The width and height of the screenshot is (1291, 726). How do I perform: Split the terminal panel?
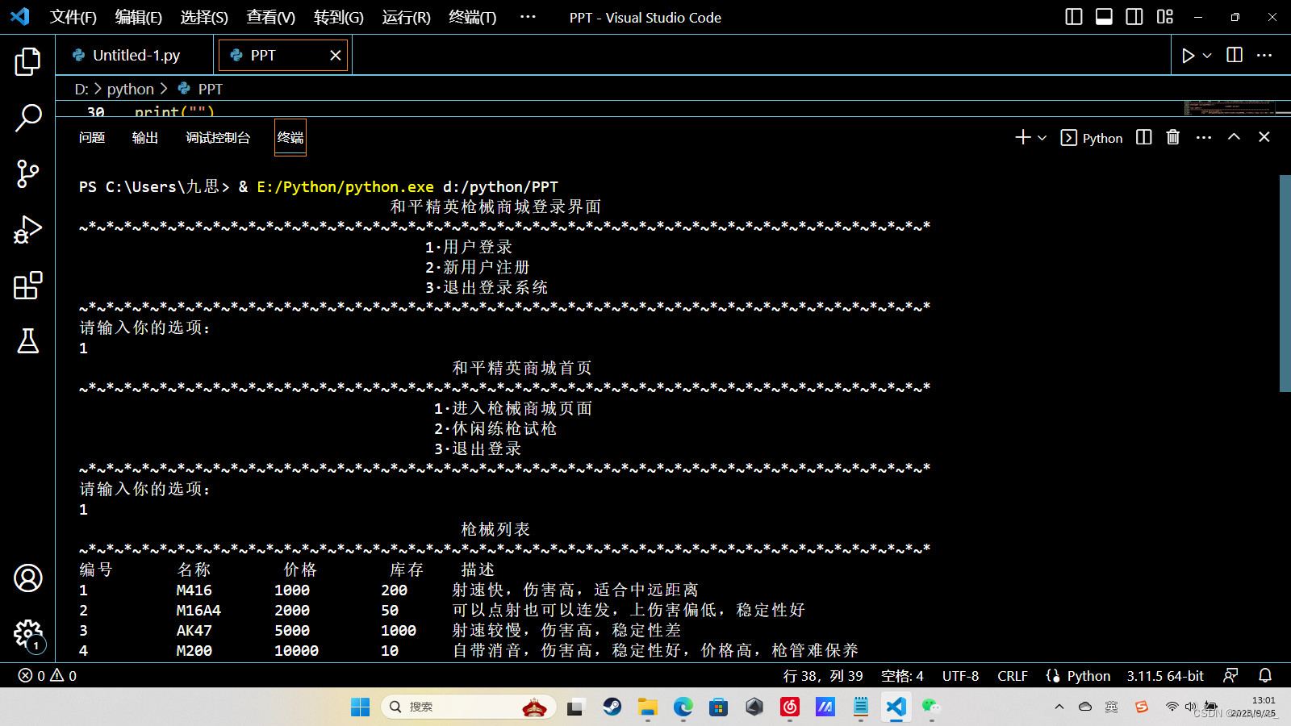point(1143,137)
